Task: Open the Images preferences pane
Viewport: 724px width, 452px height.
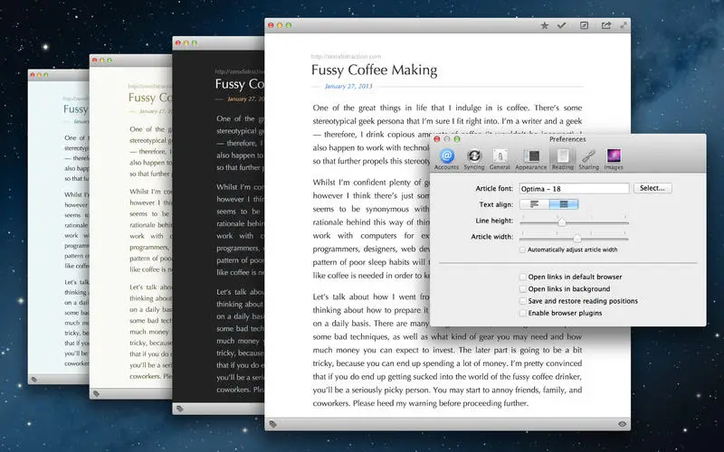Action: (614, 160)
